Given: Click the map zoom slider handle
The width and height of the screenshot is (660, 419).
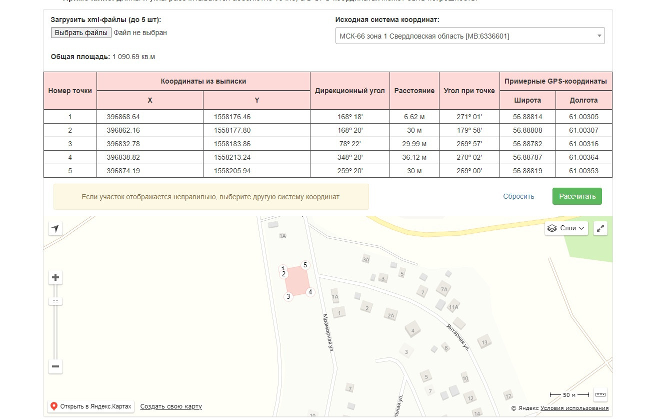Looking at the screenshot, I should [x=55, y=301].
